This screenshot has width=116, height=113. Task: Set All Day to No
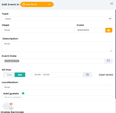coord(20,75)
